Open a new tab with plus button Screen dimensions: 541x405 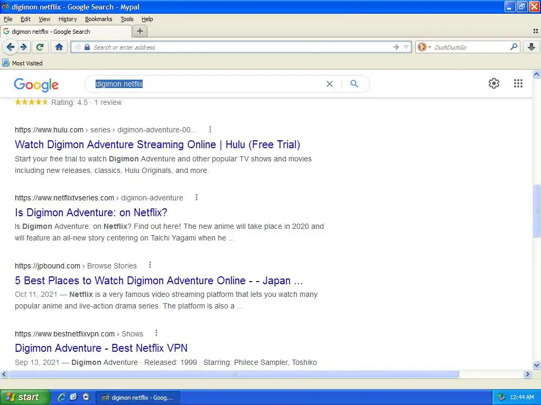pyautogui.click(x=139, y=31)
